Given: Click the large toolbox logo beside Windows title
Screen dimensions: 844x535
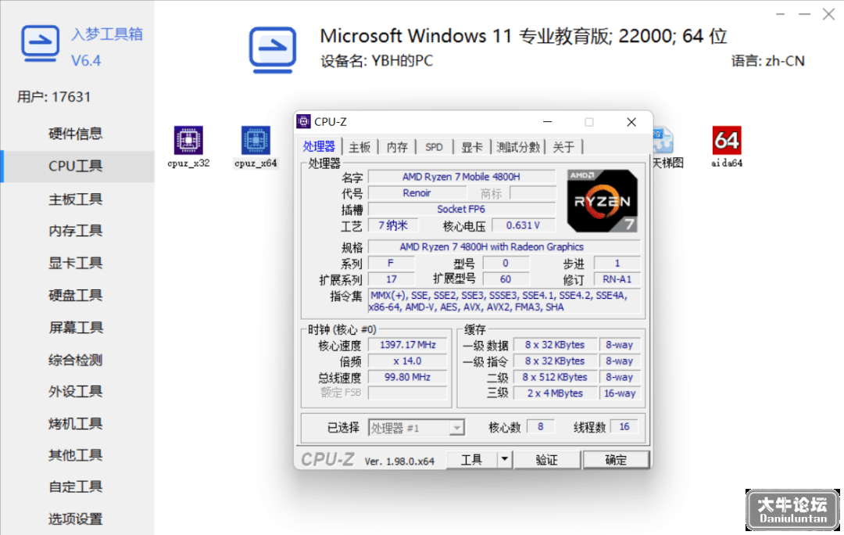Looking at the screenshot, I should point(273,50).
